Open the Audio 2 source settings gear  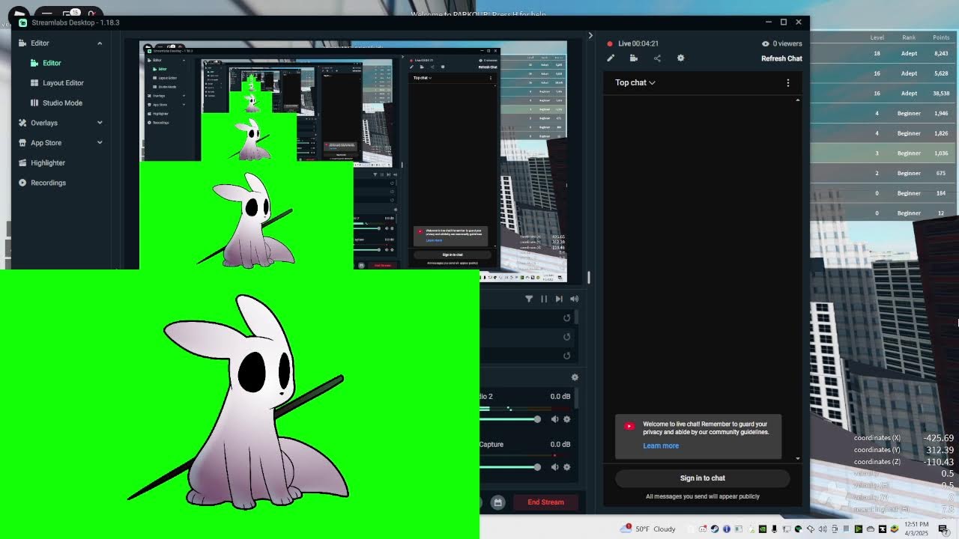[566, 419]
